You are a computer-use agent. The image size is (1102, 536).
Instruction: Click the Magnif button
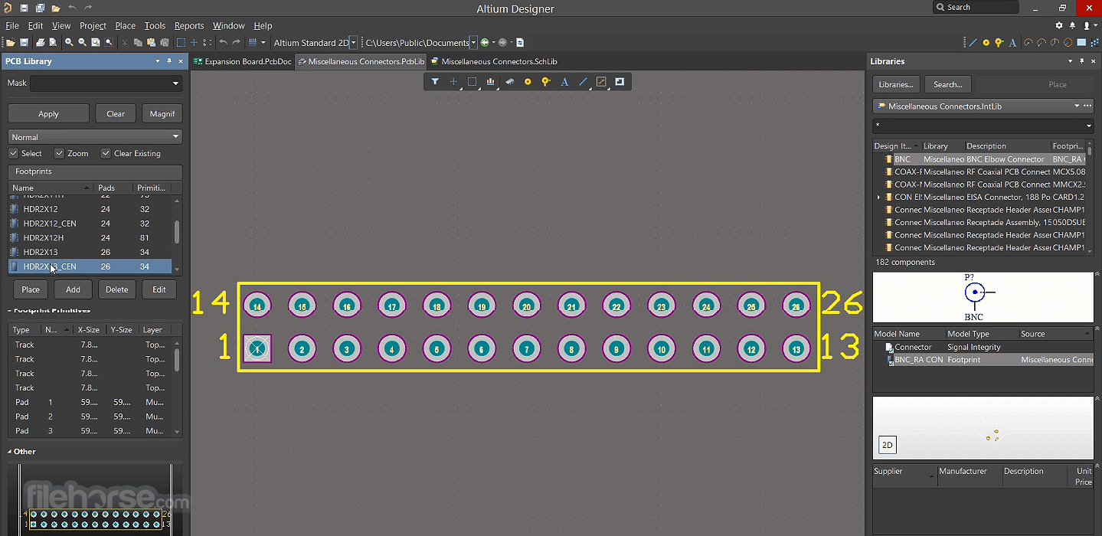(162, 113)
